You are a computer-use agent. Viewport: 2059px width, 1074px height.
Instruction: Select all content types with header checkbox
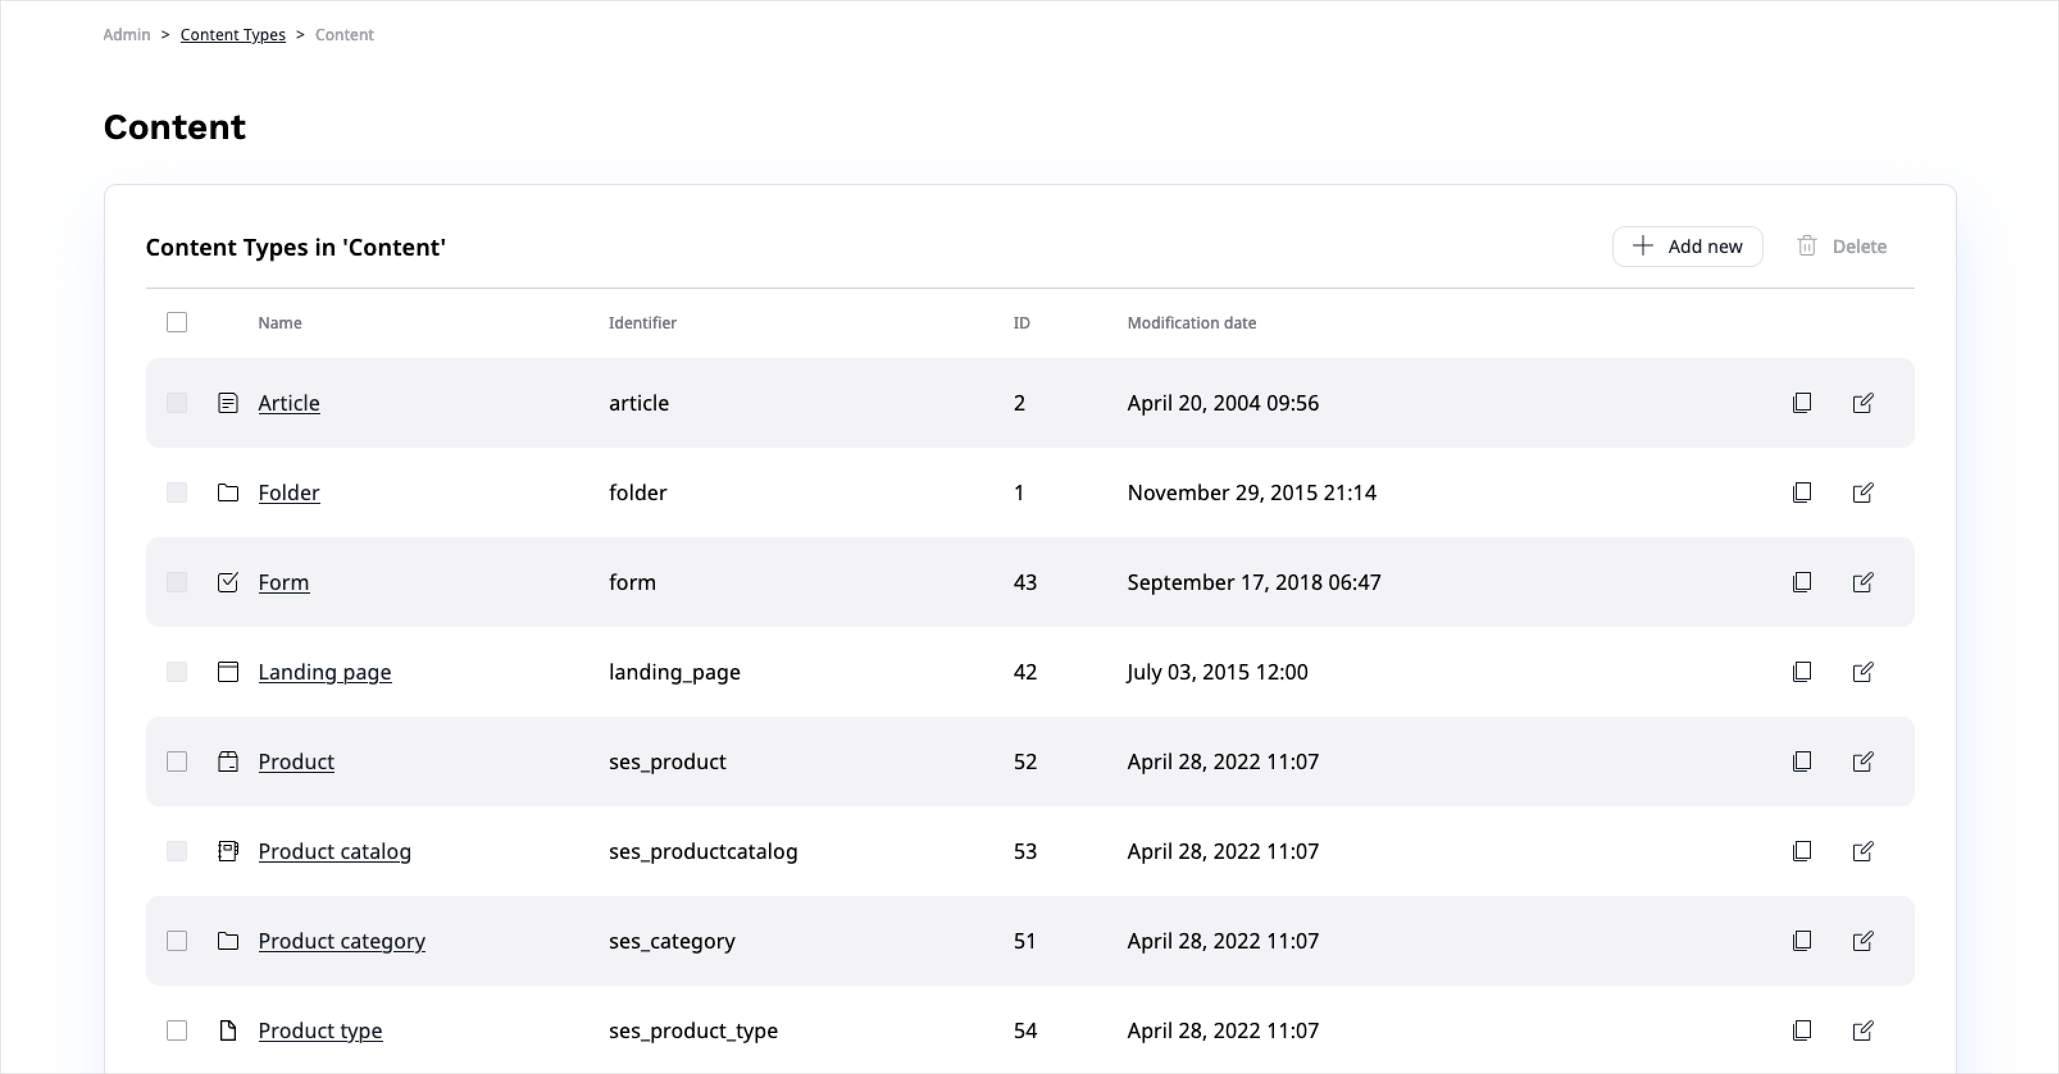177,321
